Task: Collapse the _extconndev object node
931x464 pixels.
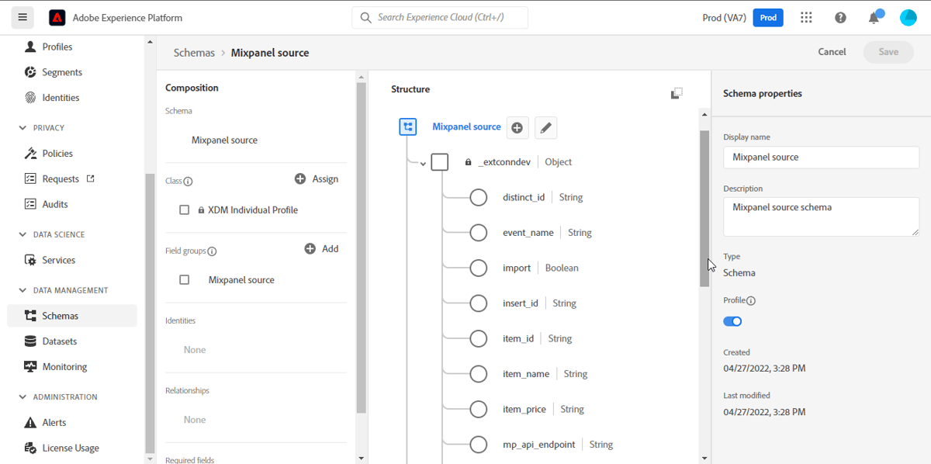Action: point(423,162)
